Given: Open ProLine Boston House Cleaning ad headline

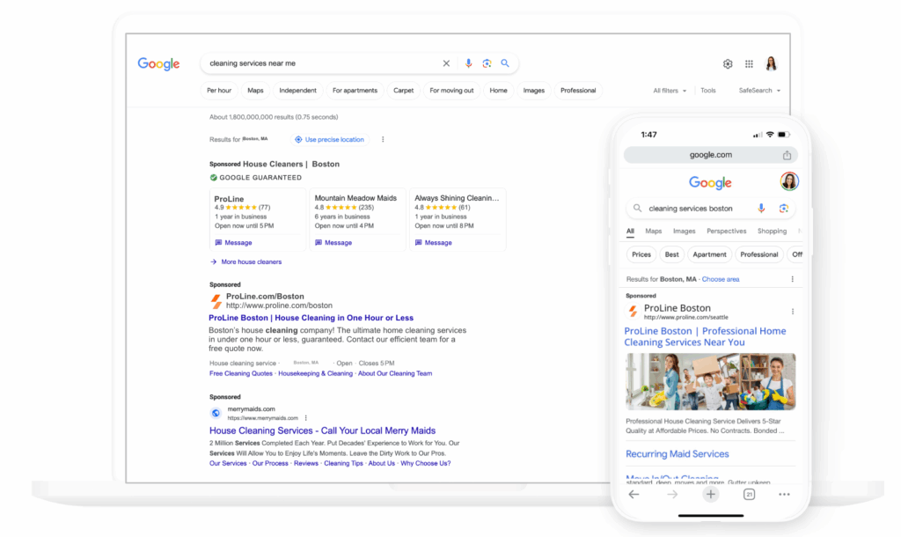Looking at the screenshot, I should click(x=311, y=318).
